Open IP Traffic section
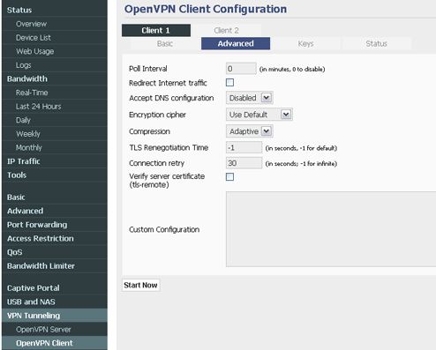Image resolution: width=436 pixels, height=350 pixels. 55,161
